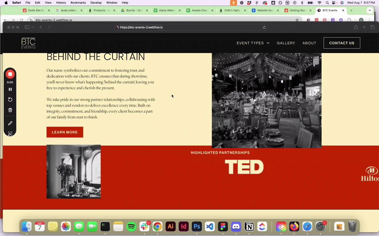Launch Figma from the Dock
The height and width of the screenshot is (236, 379).
222,226
